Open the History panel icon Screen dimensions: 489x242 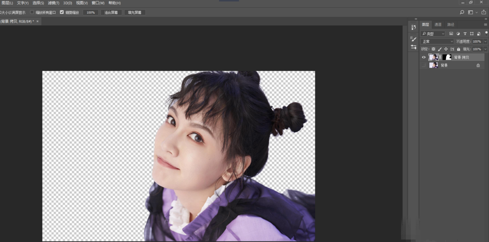coord(414,27)
